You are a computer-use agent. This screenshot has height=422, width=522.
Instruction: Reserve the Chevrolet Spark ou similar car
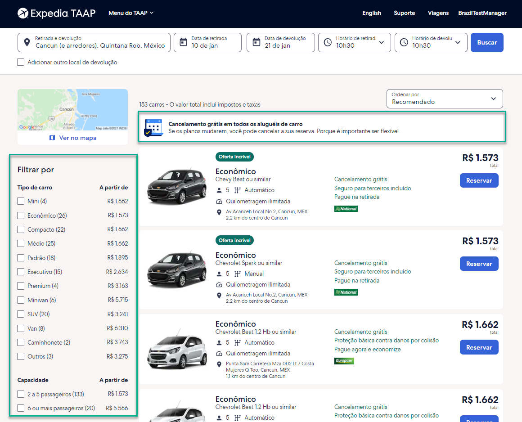click(x=479, y=264)
